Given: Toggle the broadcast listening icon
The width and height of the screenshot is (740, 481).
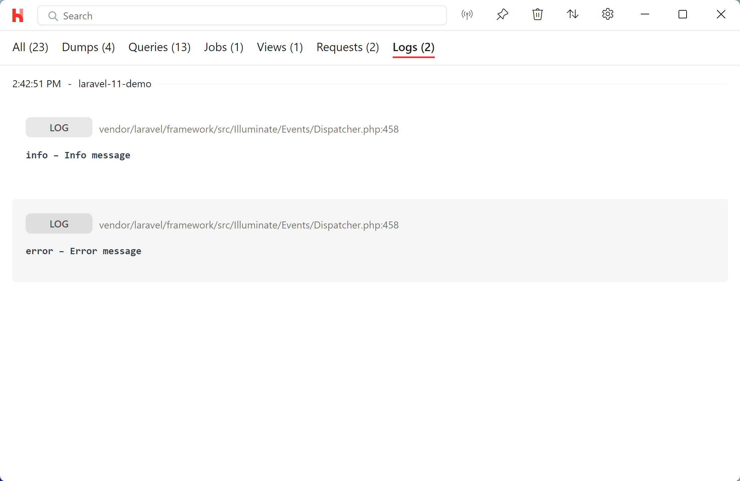Looking at the screenshot, I should pos(467,15).
